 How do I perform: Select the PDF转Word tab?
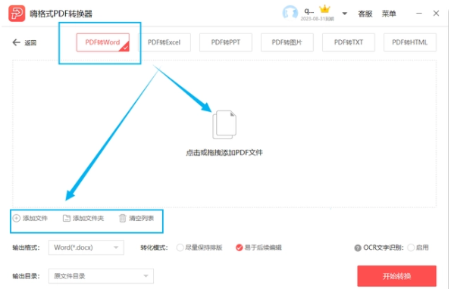coord(102,42)
